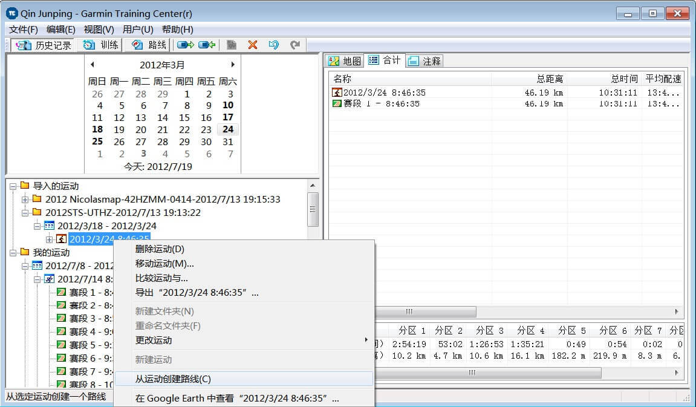Select the 2012/3/24 8:46:35 row in summary list
This screenshot has height=407, width=696.
[x=506, y=93]
